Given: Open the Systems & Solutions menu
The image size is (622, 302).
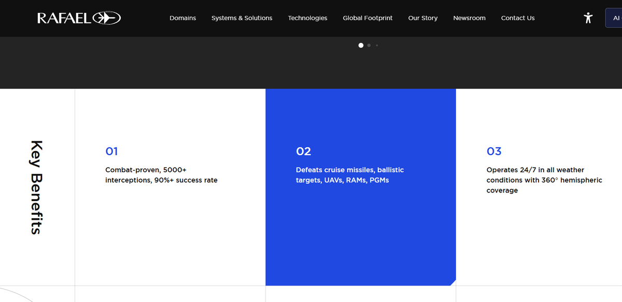Looking at the screenshot, I should [x=242, y=18].
